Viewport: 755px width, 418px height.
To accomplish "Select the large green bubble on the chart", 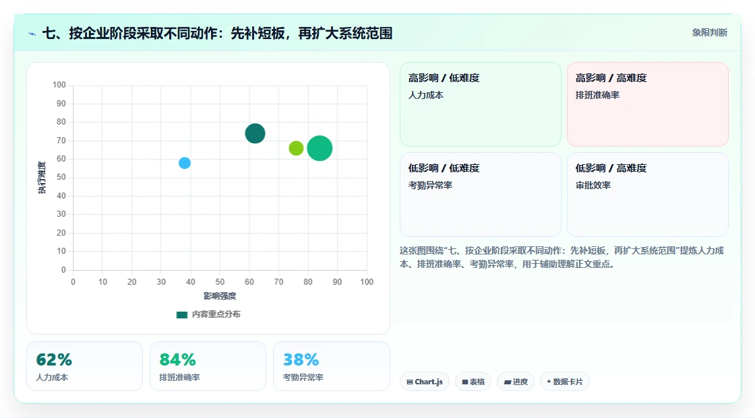I will (x=320, y=148).
